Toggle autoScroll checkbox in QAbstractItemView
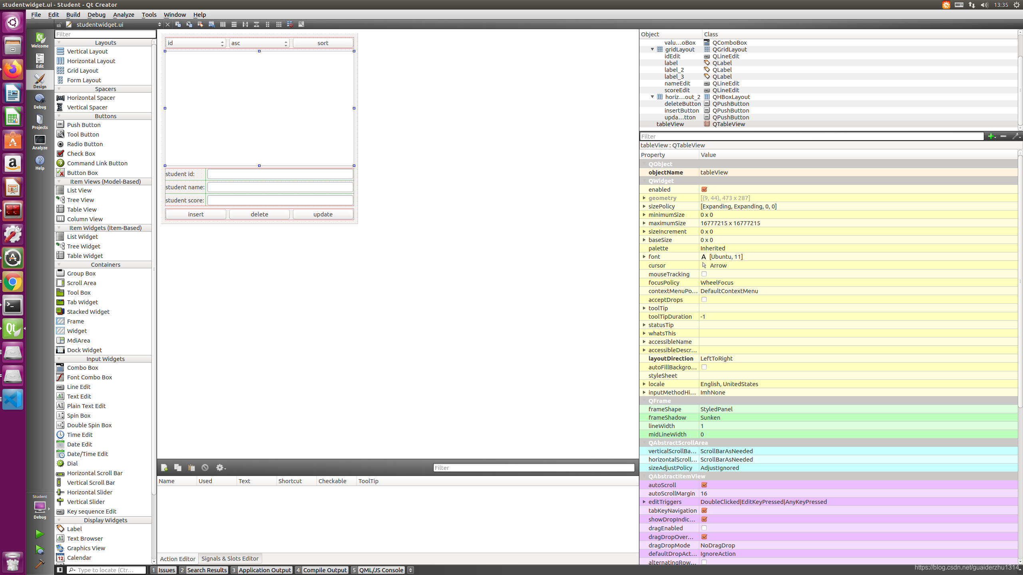 click(704, 484)
